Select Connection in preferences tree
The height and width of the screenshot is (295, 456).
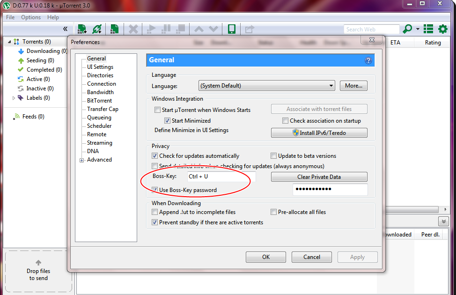[102, 84]
